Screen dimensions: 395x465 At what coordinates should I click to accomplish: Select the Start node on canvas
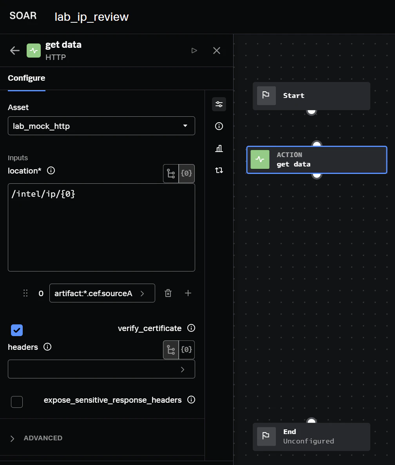coord(312,96)
